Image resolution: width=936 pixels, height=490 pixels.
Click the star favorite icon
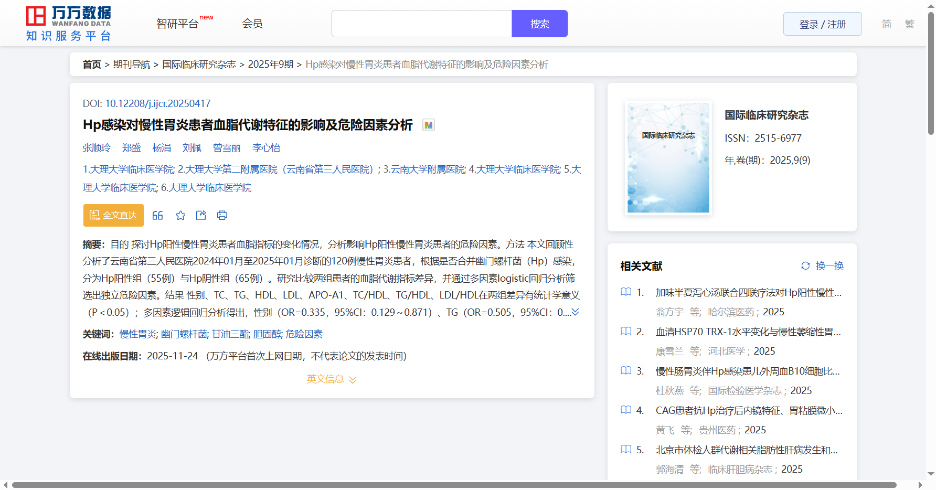point(180,216)
